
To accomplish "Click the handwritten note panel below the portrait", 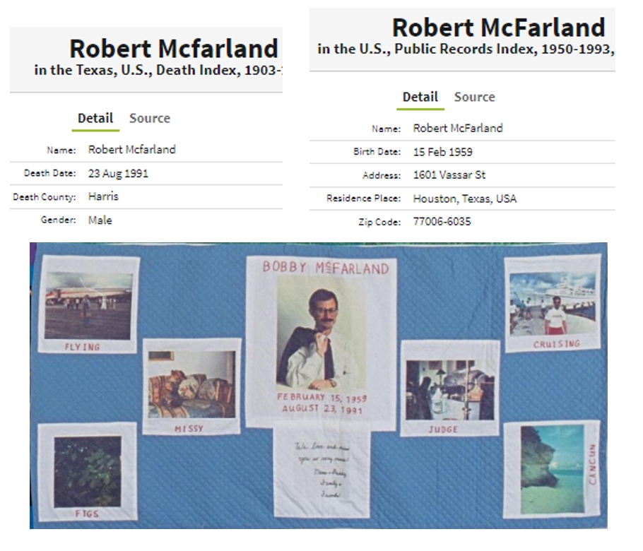I will (321, 472).
